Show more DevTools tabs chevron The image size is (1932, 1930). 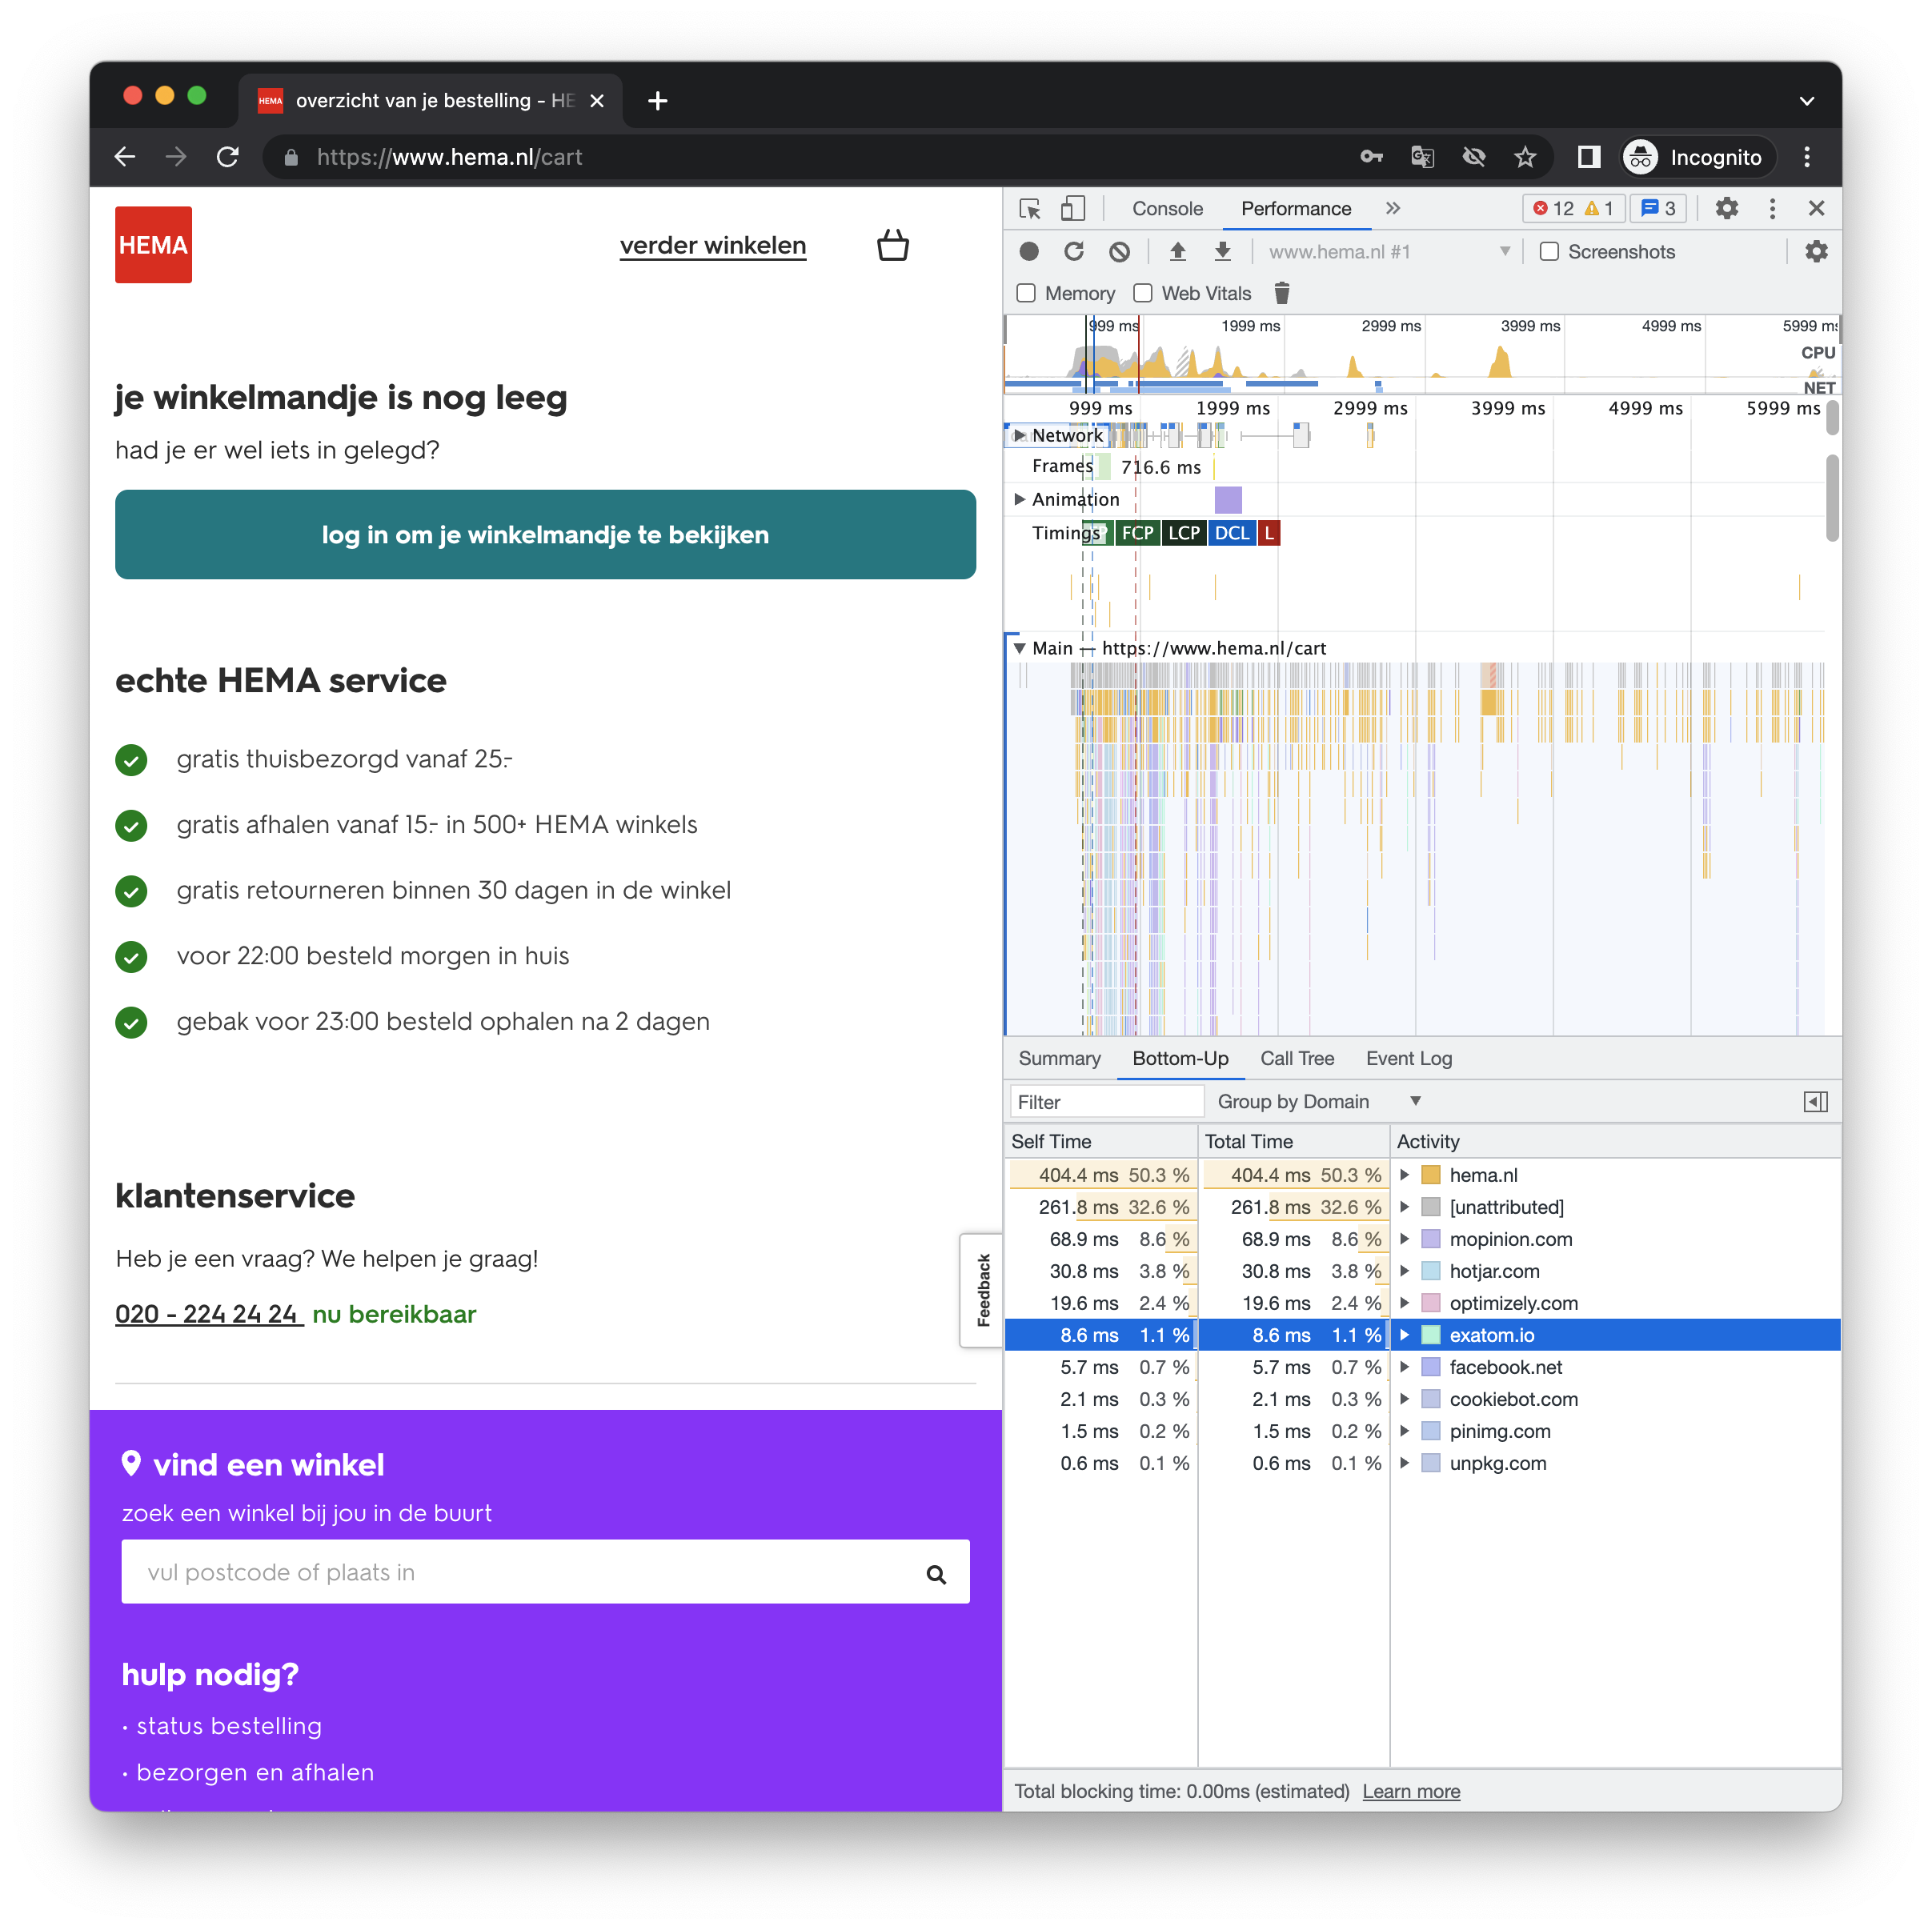point(1393,208)
